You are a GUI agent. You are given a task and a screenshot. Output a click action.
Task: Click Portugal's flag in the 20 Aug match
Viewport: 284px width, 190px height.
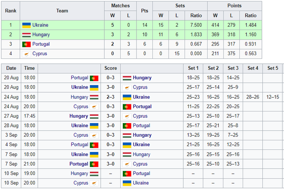(x=94, y=78)
